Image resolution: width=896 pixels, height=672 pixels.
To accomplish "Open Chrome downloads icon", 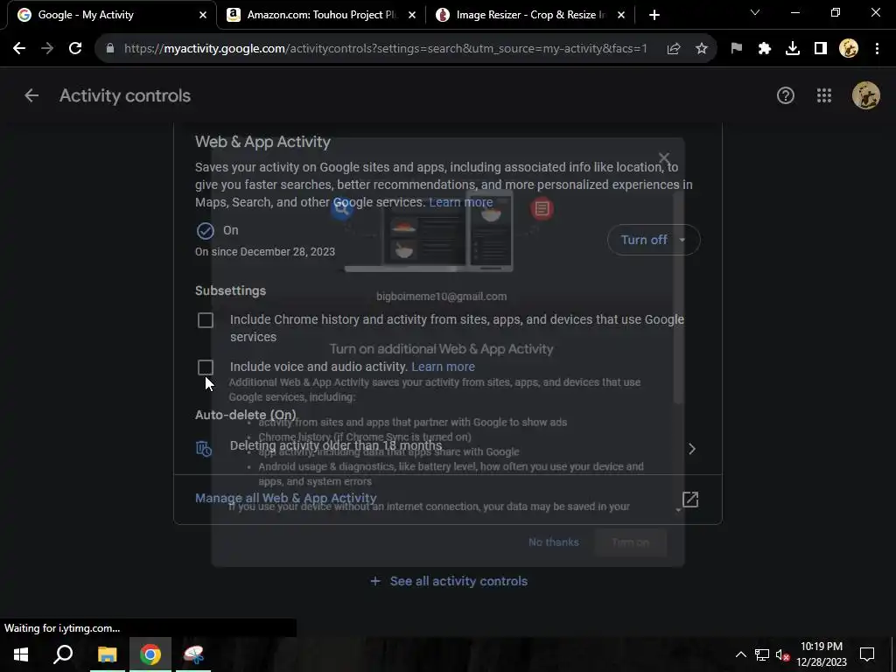I will tap(793, 49).
